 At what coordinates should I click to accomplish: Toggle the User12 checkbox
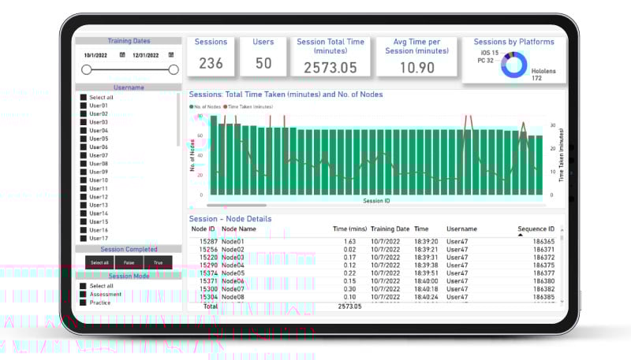[x=84, y=197]
